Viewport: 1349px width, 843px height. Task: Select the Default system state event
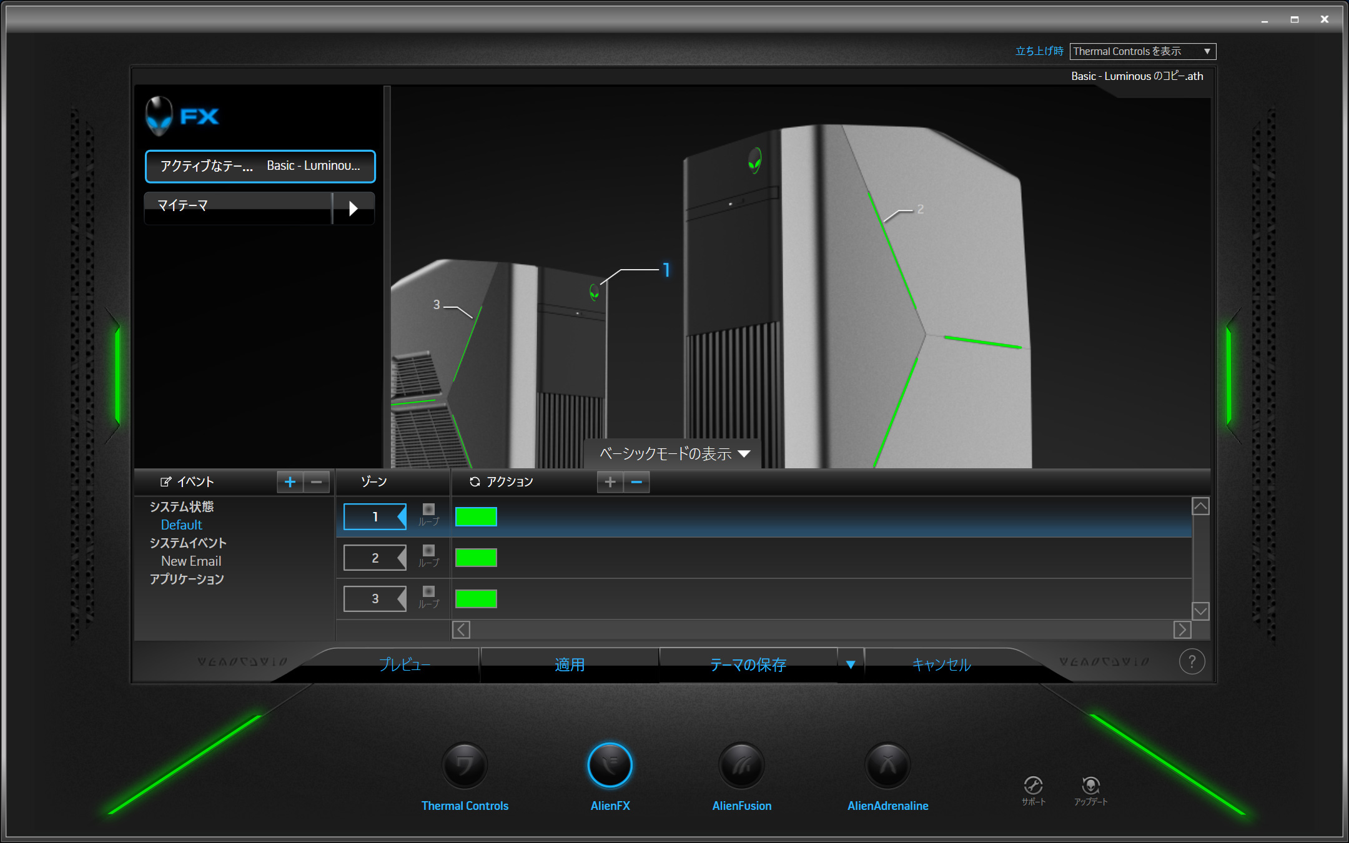click(x=182, y=525)
